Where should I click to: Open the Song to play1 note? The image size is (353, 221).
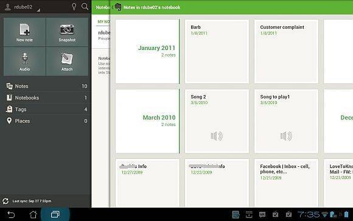click(287, 121)
